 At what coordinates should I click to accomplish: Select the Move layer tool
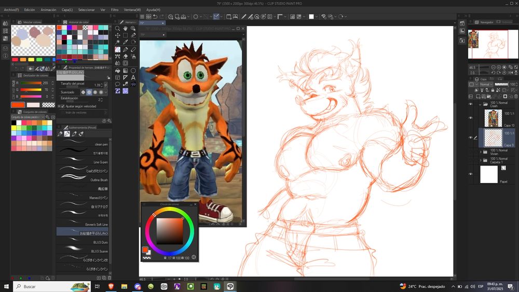[117, 35]
